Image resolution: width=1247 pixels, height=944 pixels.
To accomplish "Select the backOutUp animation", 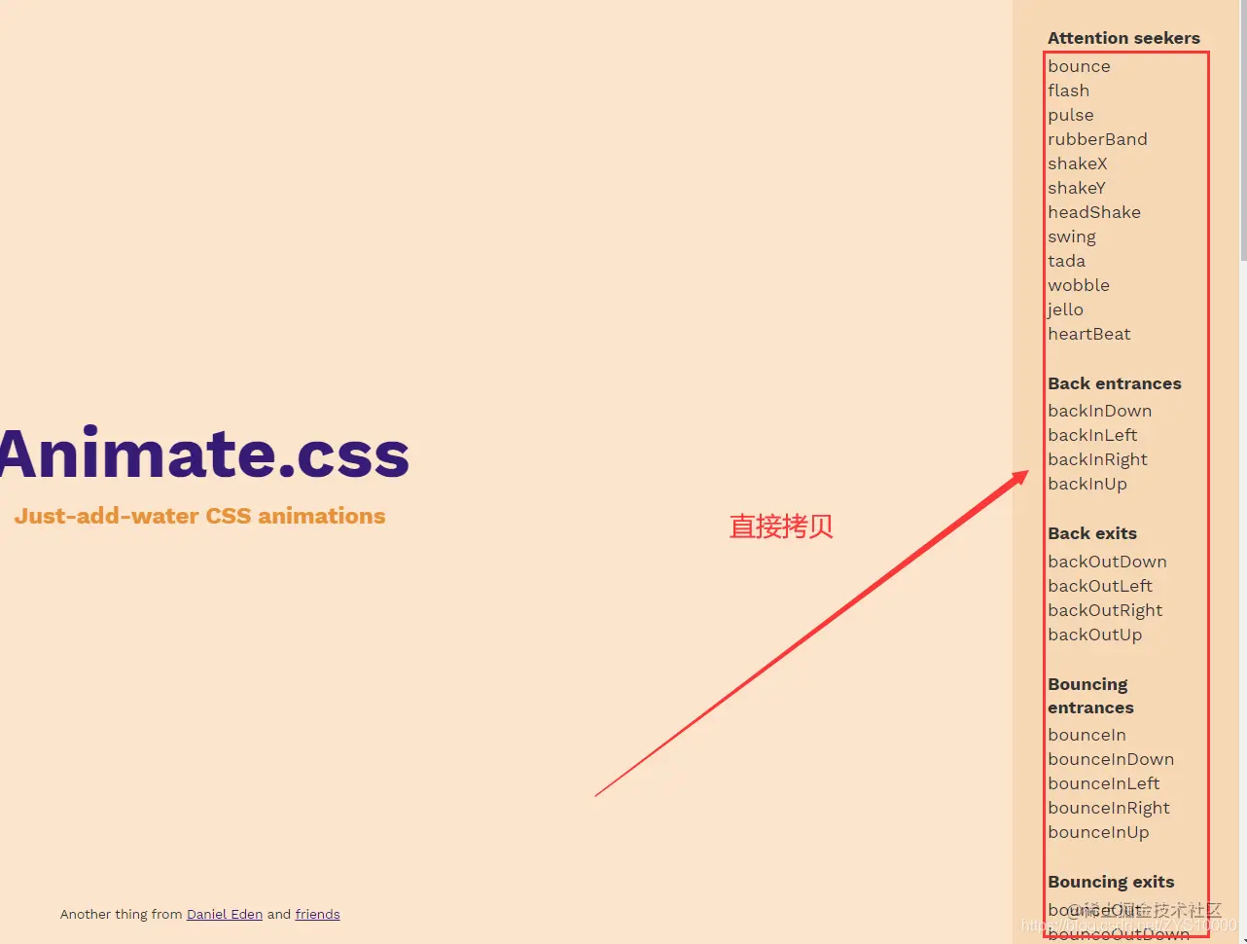I will coord(1095,635).
